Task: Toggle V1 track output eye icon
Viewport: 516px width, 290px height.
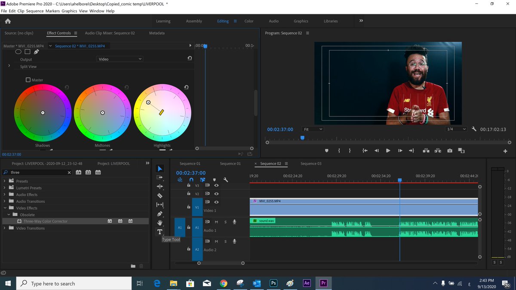Action: click(216, 202)
